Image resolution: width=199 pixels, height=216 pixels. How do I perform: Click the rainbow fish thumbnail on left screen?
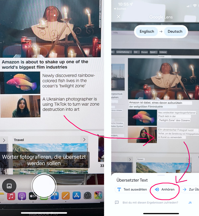point(20,83)
